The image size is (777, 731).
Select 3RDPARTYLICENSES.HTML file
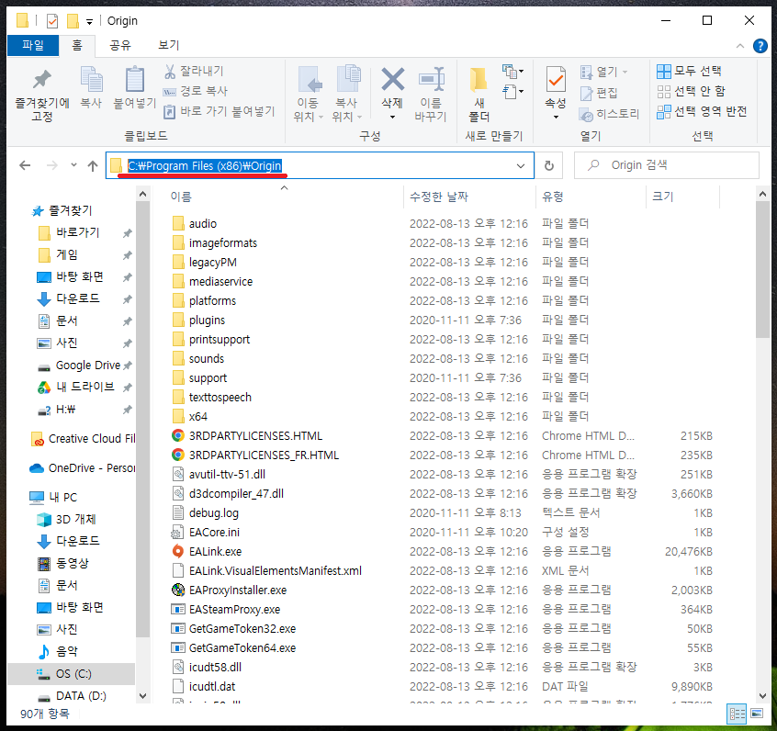[255, 436]
